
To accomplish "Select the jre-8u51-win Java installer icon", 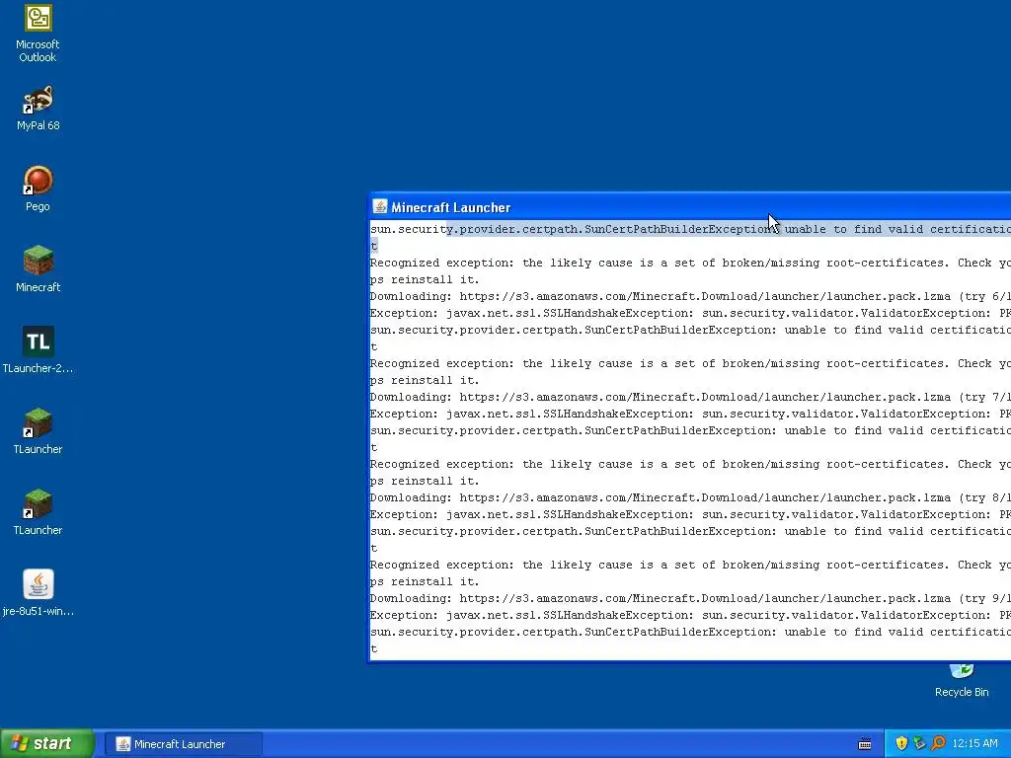I will [38, 593].
